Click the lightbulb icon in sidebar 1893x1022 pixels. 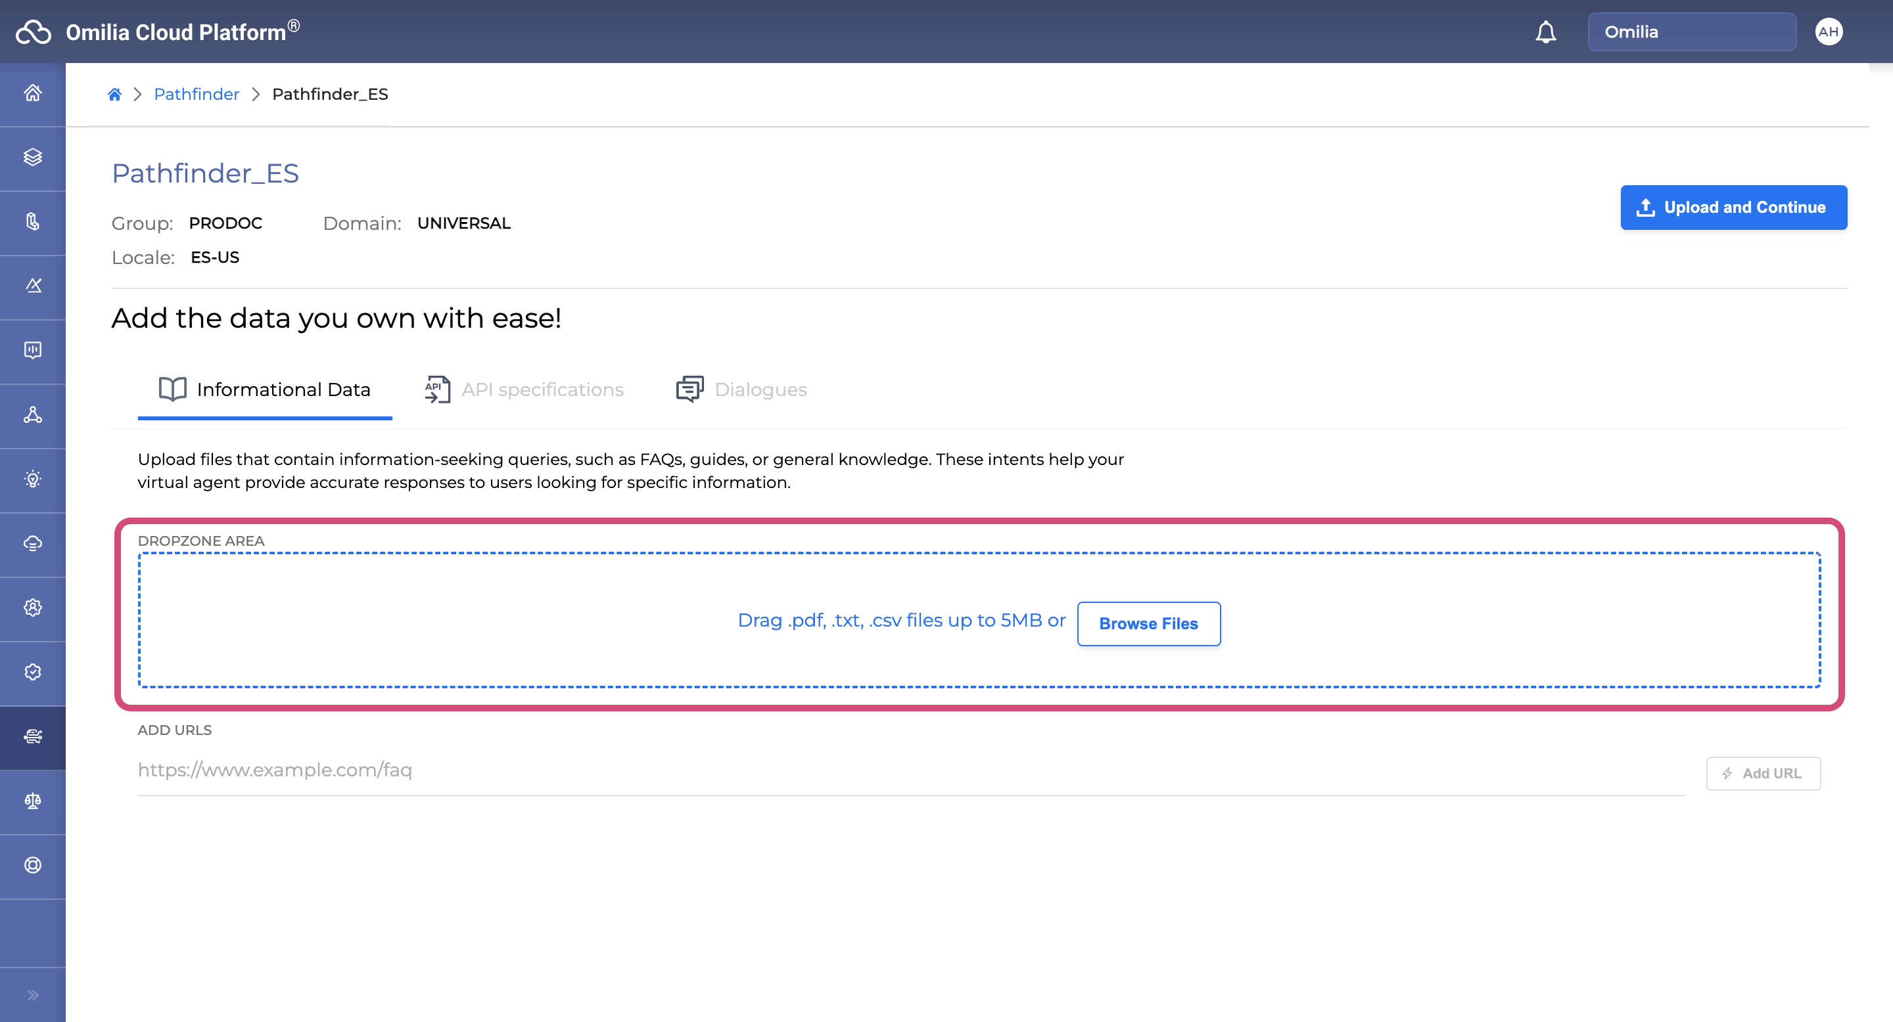click(x=32, y=479)
